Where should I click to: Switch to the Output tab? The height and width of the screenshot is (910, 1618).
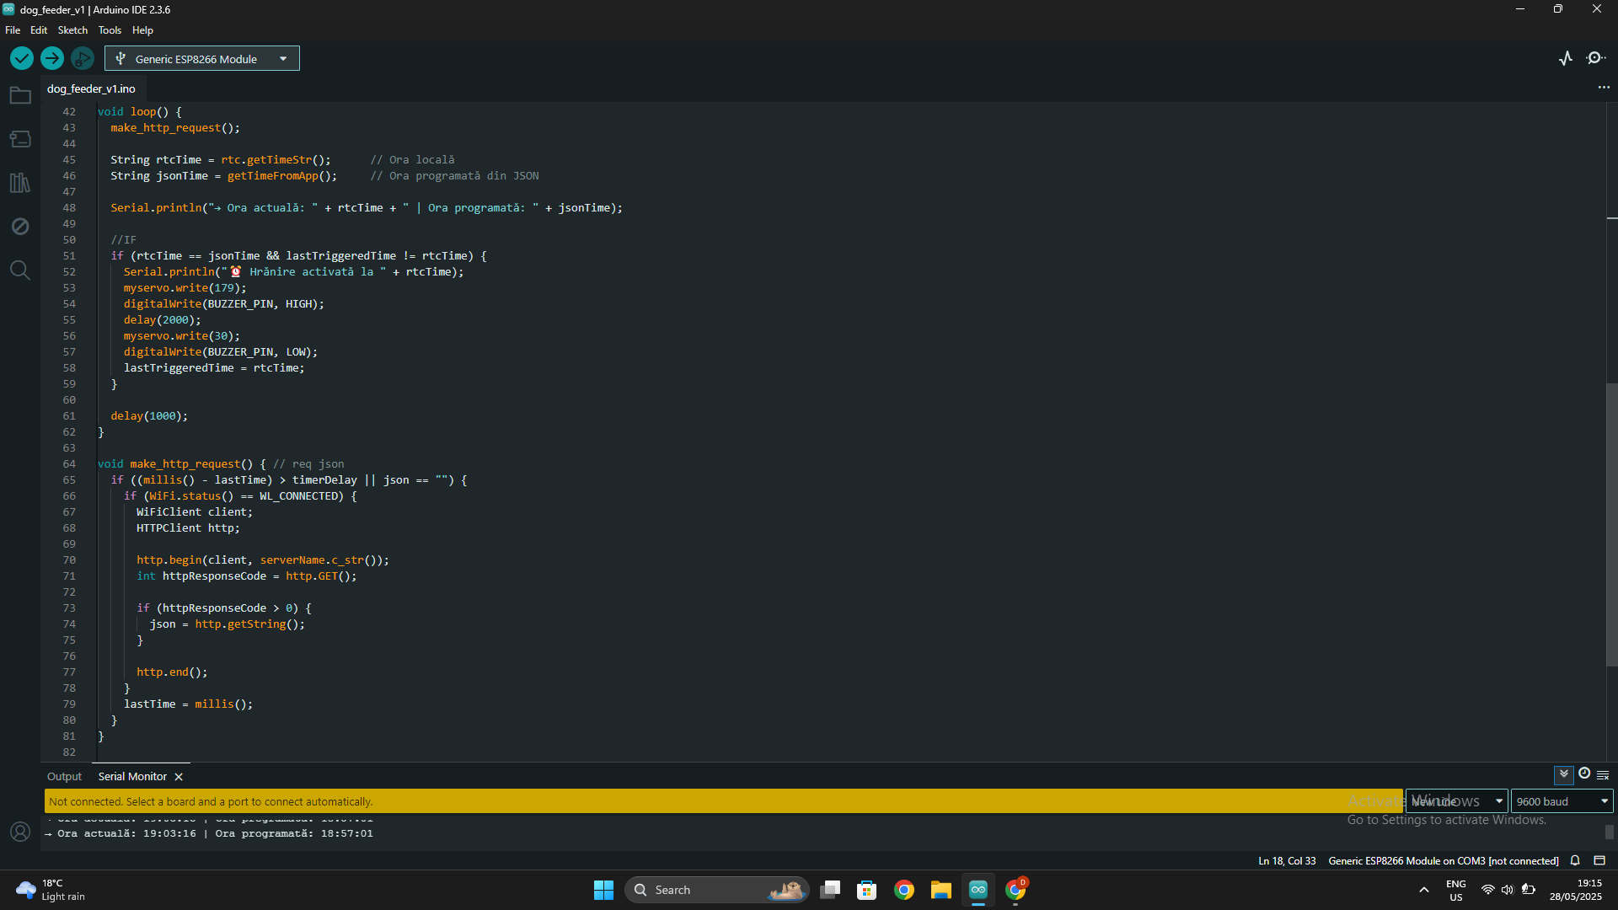click(x=64, y=777)
